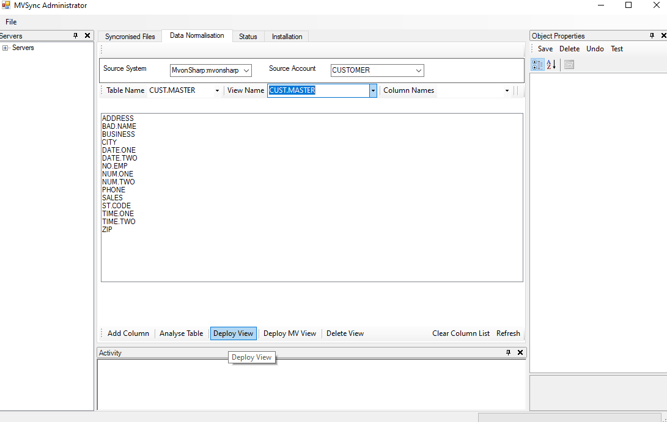The image size is (667, 422).
Task: Click the Deploy MV View button
Action: [x=290, y=333]
